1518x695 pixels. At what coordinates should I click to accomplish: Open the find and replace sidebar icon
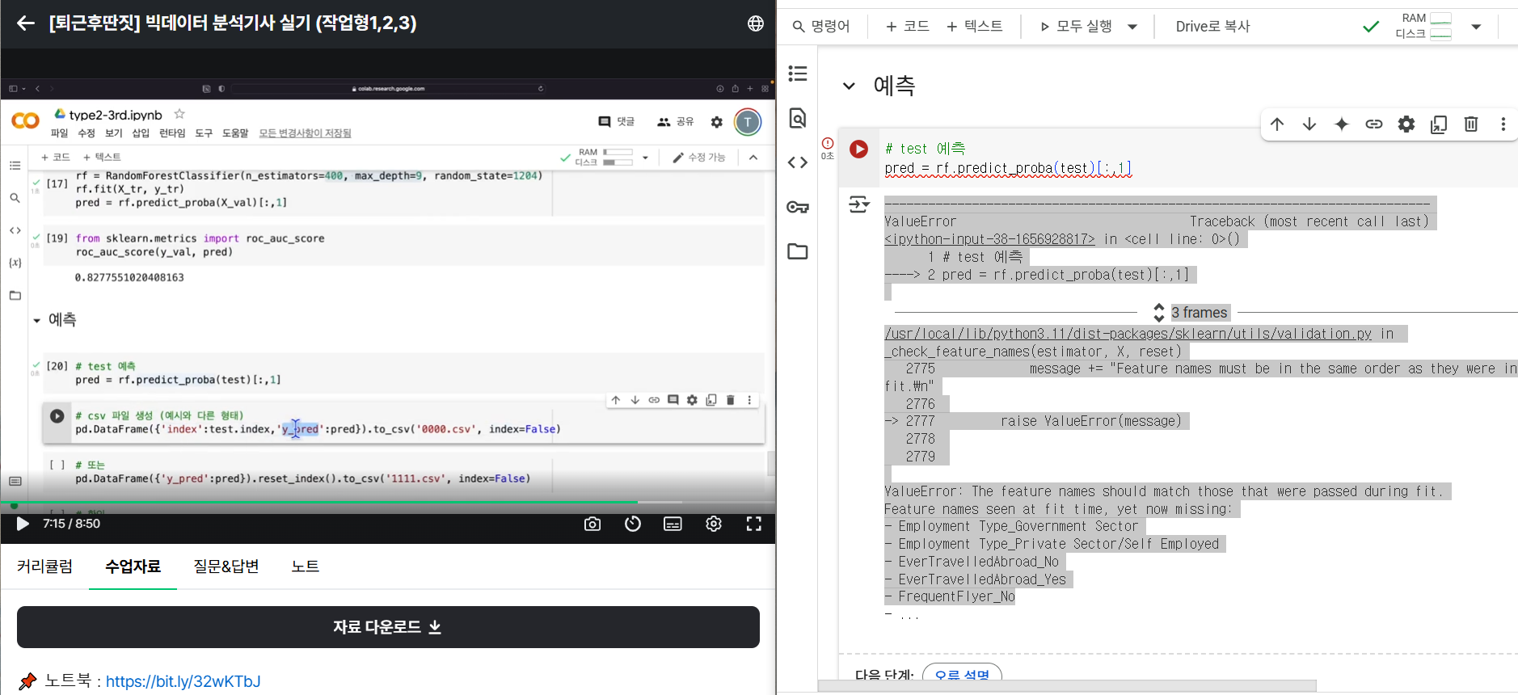798,118
